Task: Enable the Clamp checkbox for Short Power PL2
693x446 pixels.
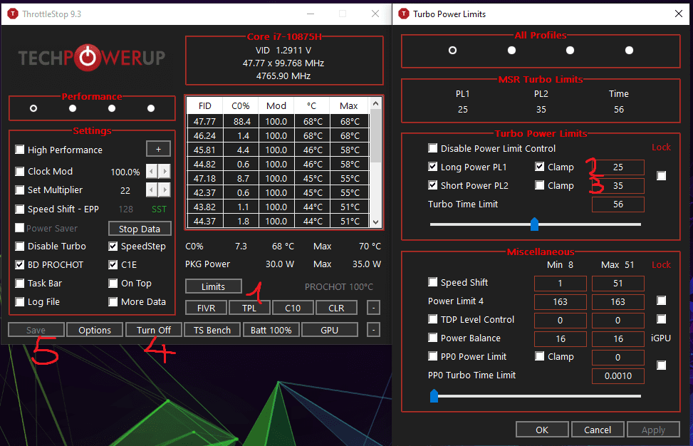Action: (539, 185)
